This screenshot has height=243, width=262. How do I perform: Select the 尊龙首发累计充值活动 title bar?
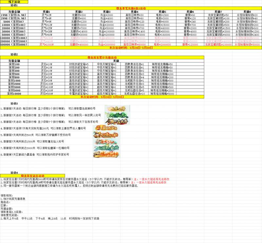pos(102,57)
